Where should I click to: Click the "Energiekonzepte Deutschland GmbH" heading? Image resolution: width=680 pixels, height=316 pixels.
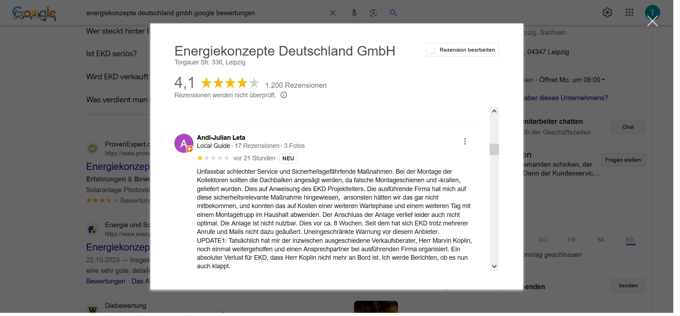(285, 51)
